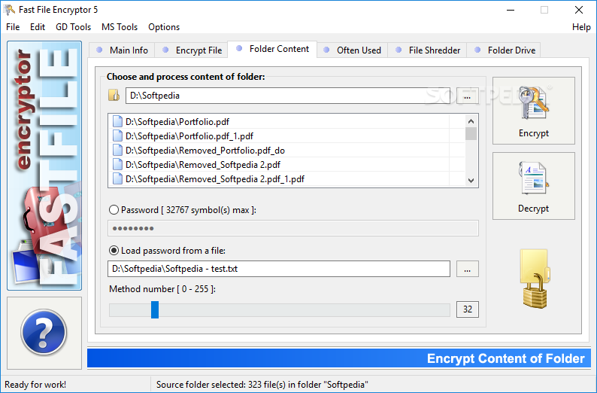Screen dimensions: 597x393
Task: Open the Options menu
Action: coord(164,27)
